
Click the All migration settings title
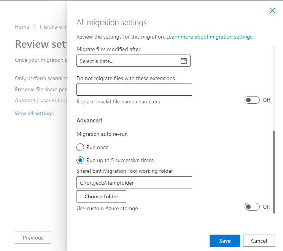pyautogui.click(x=111, y=23)
